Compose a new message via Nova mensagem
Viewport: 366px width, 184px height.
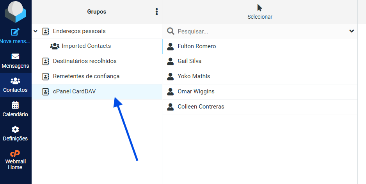pyautogui.click(x=15, y=36)
